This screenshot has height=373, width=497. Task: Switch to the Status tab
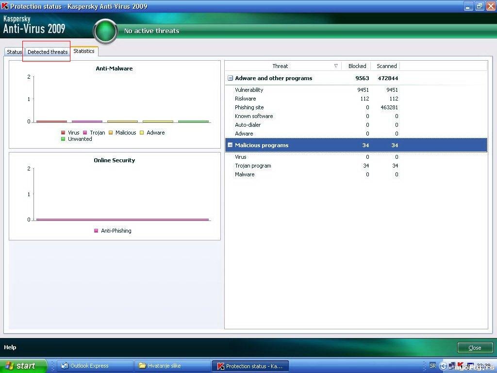tap(14, 52)
